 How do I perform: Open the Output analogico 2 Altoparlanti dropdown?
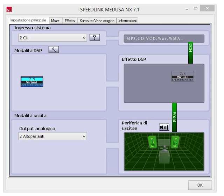pyautogui.click(x=52, y=136)
